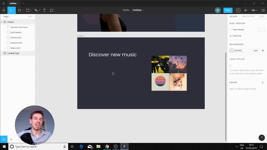Switch to the Code tab
The height and width of the screenshot is (150, 267).
pyautogui.click(x=262, y=17)
